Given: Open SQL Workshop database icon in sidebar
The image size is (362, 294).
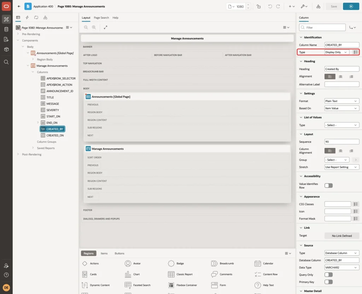Looking at the screenshot, I should point(6,29).
